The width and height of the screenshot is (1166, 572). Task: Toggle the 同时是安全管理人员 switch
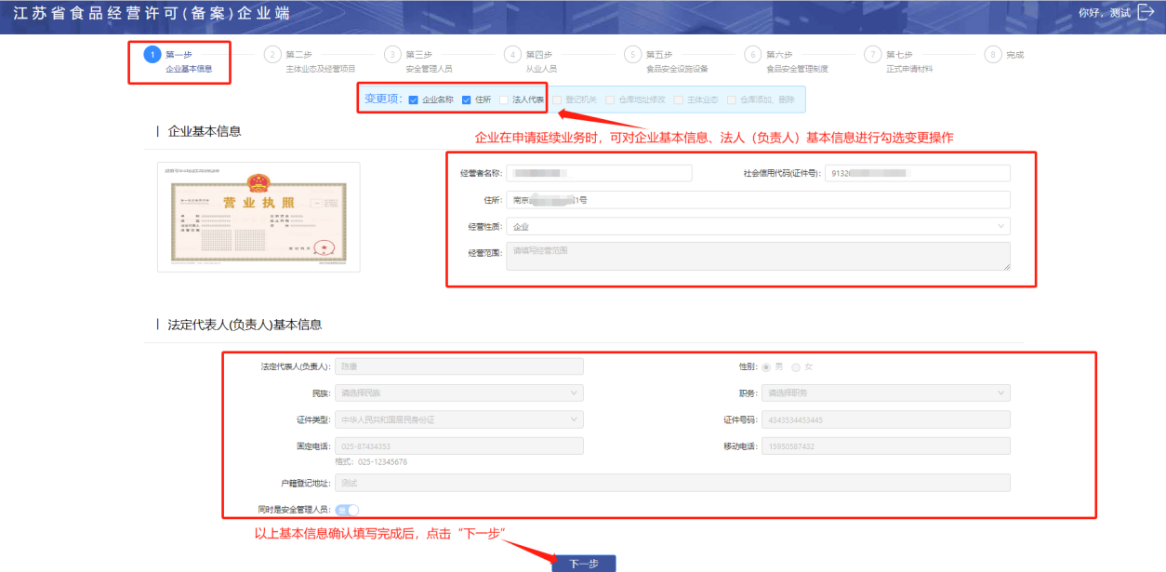(347, 510)
